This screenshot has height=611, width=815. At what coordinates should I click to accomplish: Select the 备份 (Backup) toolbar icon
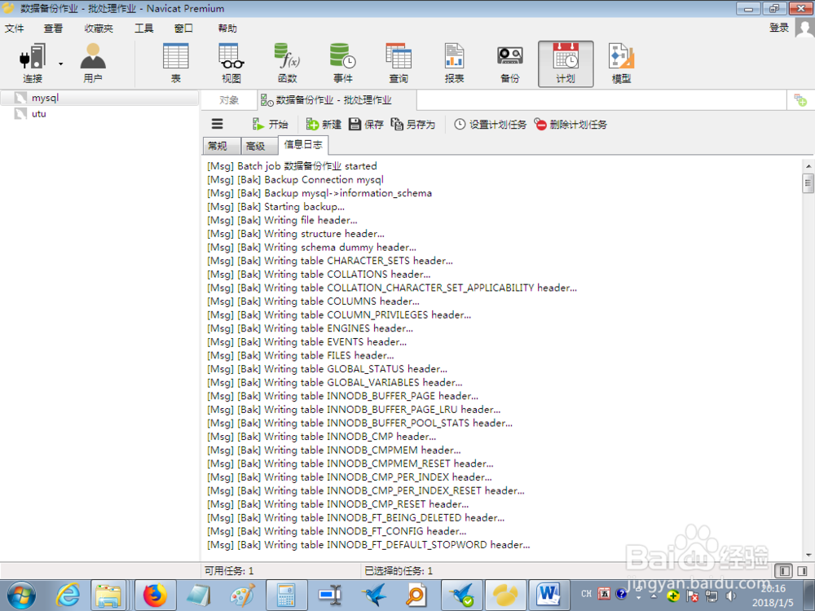[x=510, y=64]
